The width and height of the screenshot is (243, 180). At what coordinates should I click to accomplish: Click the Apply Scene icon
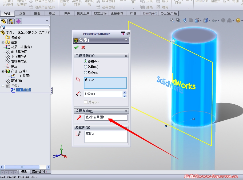(229, 20)
